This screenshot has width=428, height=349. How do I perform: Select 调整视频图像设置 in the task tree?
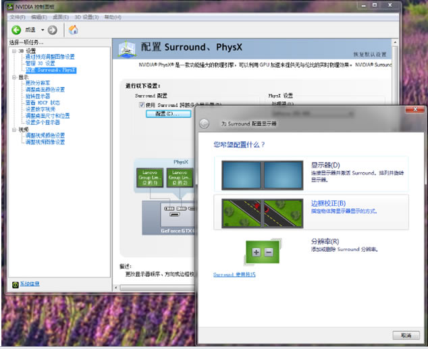tap(45, 142)
